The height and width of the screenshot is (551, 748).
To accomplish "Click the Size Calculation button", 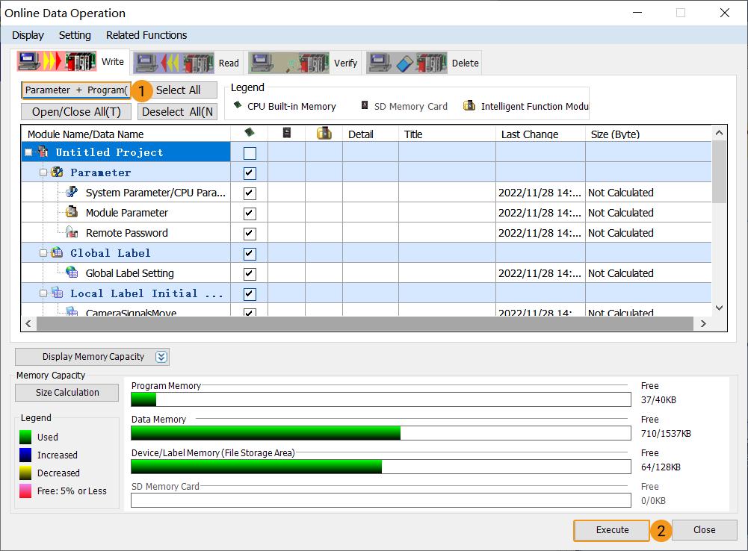I will (67, 392).
